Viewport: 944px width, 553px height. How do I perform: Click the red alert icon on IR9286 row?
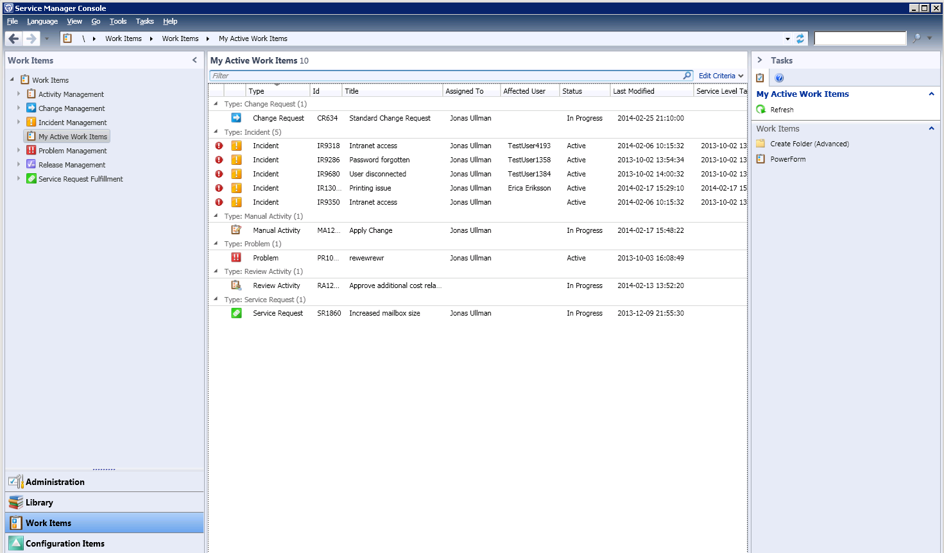[x=219, y=160]
